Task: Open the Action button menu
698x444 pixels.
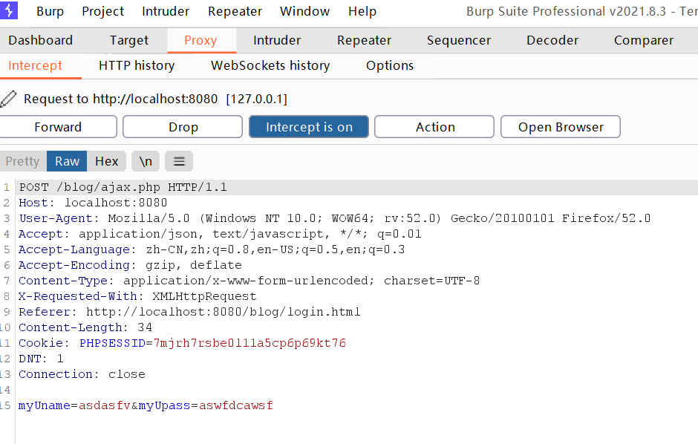Action: click(x=434, y=127)
